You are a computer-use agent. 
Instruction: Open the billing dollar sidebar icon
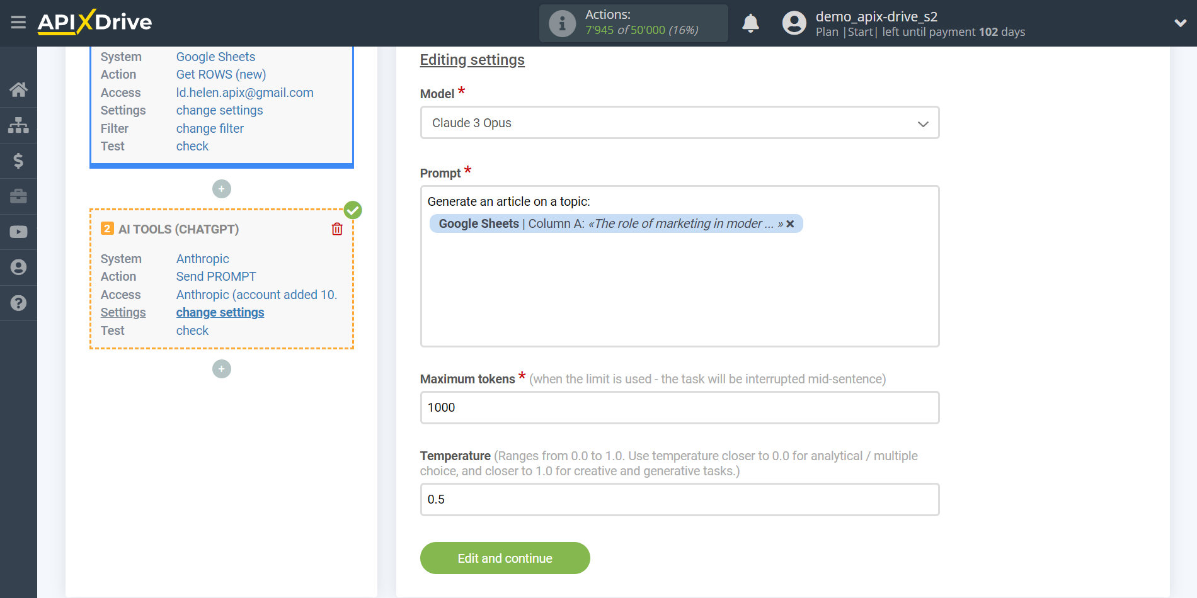18,161
